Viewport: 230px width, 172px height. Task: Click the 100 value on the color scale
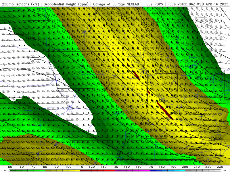(68, 167)
